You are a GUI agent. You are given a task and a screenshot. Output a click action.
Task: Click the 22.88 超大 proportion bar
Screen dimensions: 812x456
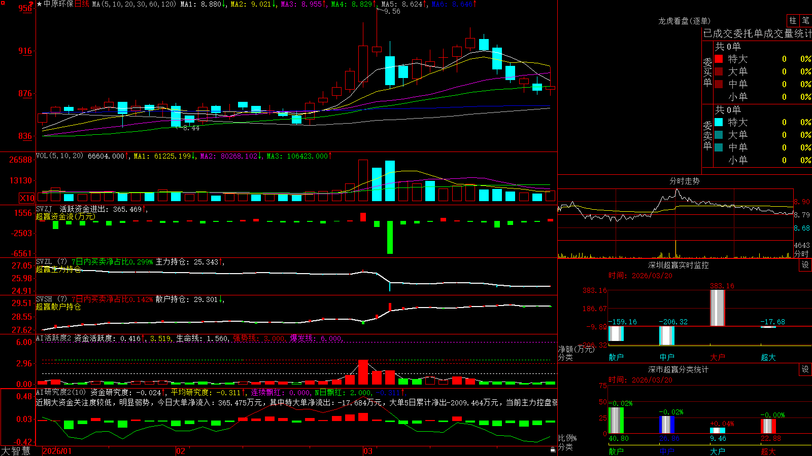coord(768,426)
